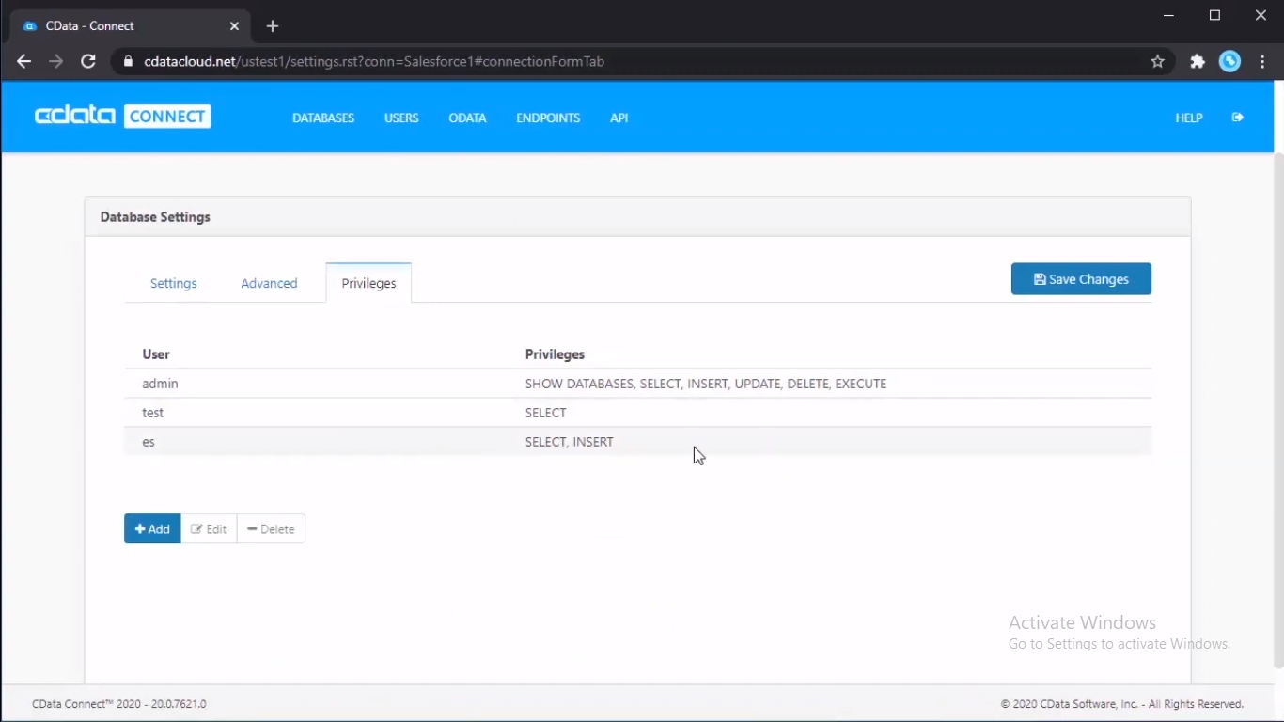Click the logout icon beside HELP
This screenshot has width=1284, height=722.
[x=1238, y=118]
